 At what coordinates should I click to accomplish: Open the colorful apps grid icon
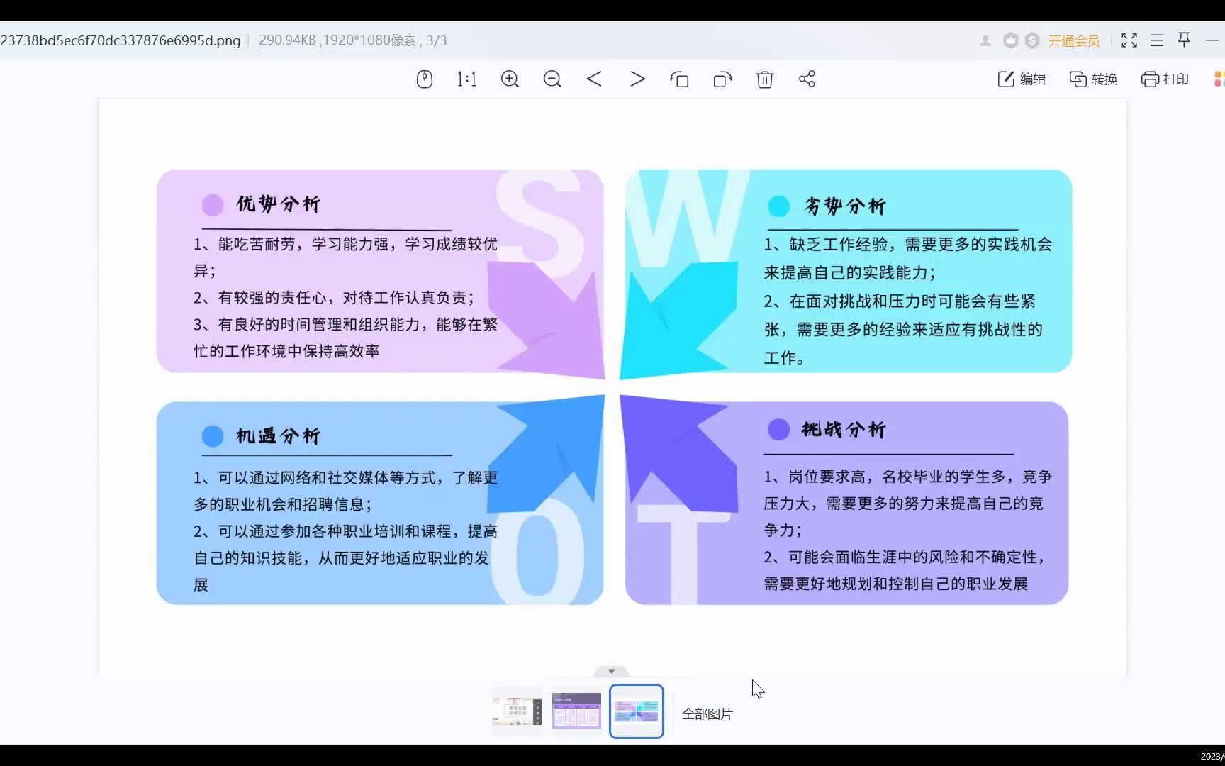click(x=1219, y=79)
